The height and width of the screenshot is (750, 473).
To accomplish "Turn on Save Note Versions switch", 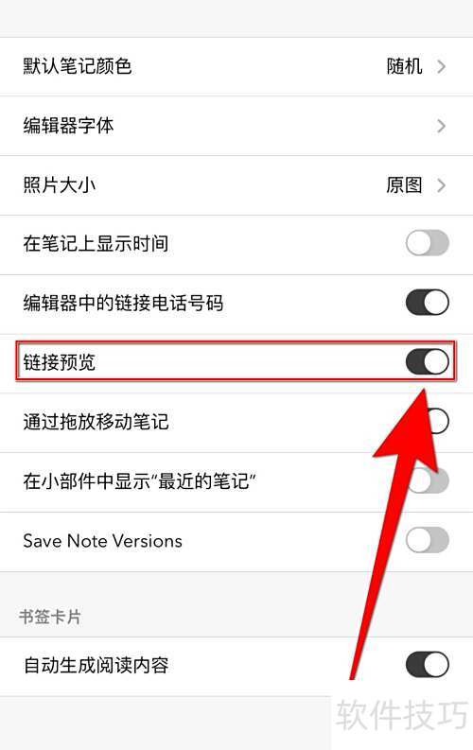I will click(x=427, y=540).
